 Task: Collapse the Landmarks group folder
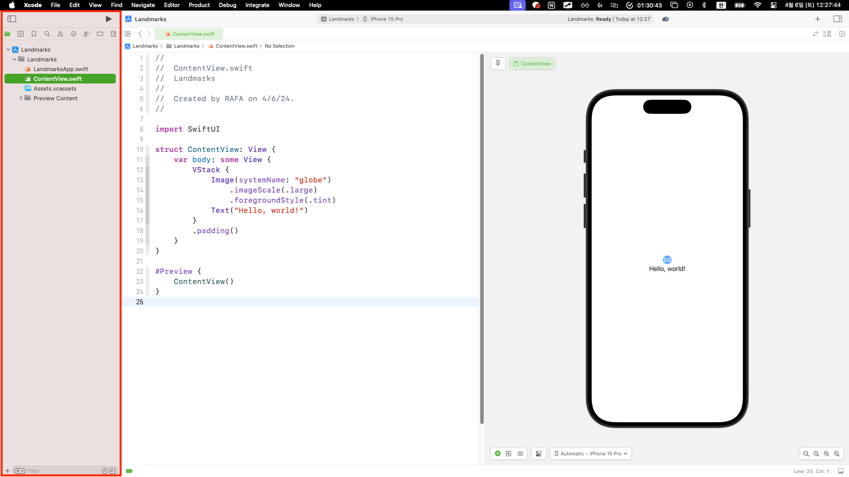point(15,59)
